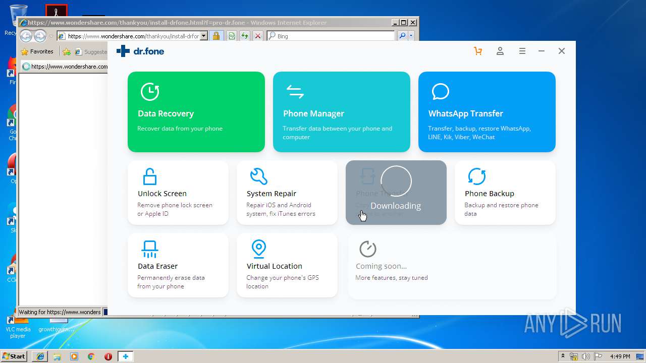
Task: Click the IE add to favorites star icon
Action: tap(67, 51)
